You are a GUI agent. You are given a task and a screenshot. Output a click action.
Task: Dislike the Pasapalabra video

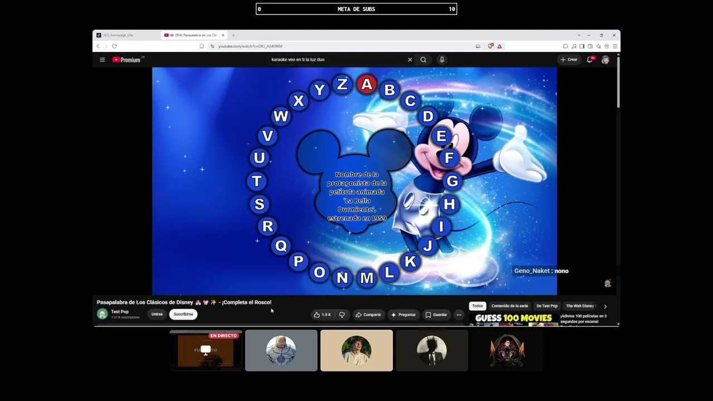pyautogui.click(x=342, y=315)
